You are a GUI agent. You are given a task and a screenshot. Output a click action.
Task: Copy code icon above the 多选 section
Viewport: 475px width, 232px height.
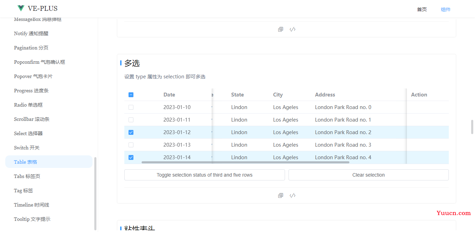point(280,29)
